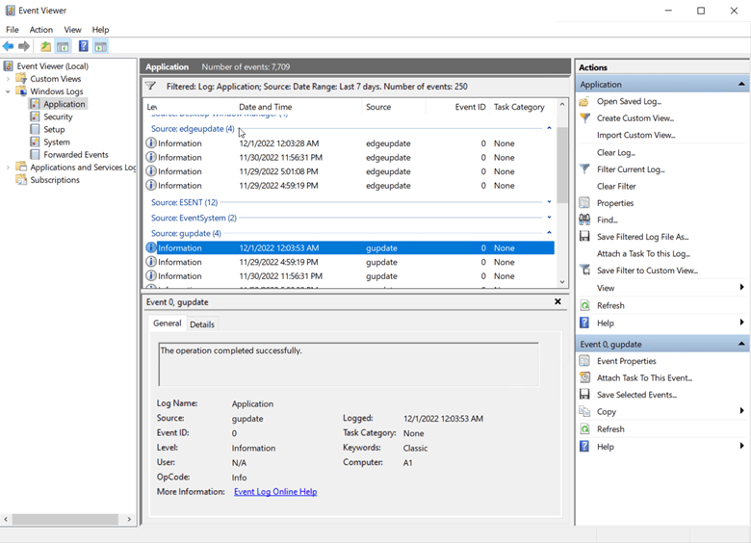The width and height of the screenshot is (751, 543).
Task: Close the Event 0, gupdate preview pane
Action: pyautogui.click(x=557, y=301)
